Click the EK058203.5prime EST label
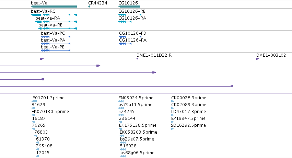The height and width of the screenshot is (158, 292). click(x=138, y=132)
